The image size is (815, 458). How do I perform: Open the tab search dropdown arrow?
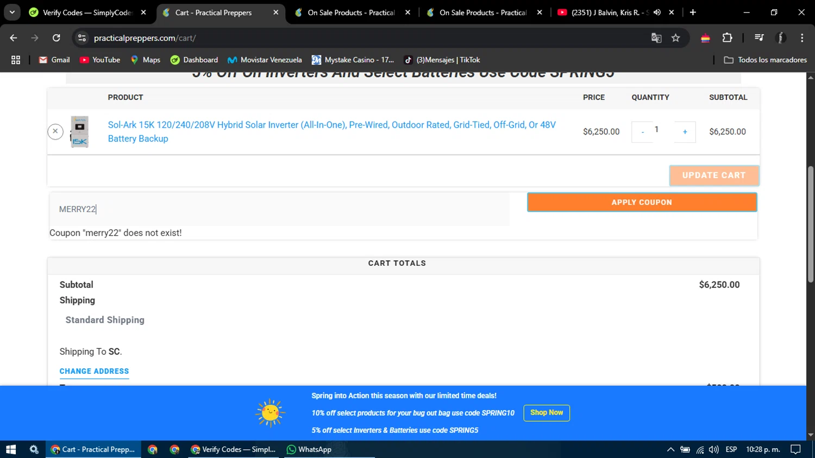click(12, 12)
